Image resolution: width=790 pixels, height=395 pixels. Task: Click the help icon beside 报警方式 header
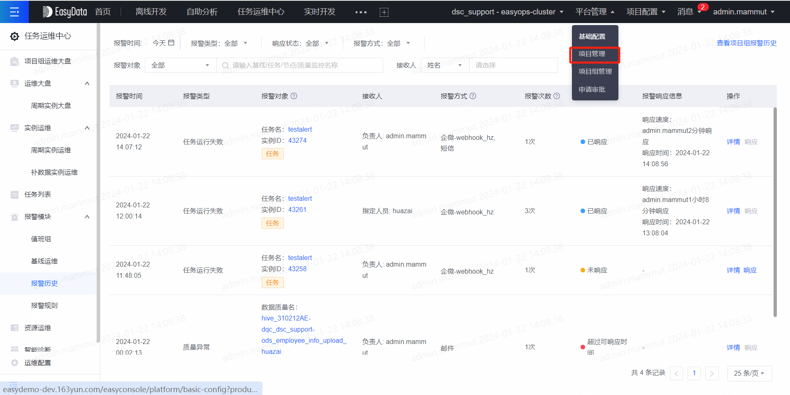[473, 96]
